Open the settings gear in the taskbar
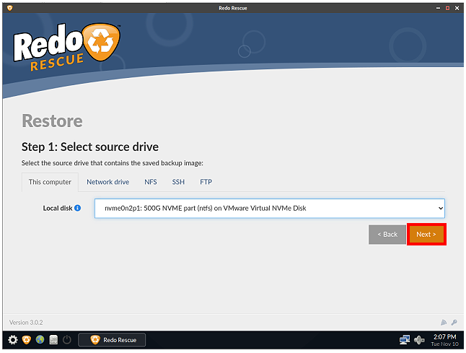This screenshot has width=466, height=353. [x=13, y=339]
